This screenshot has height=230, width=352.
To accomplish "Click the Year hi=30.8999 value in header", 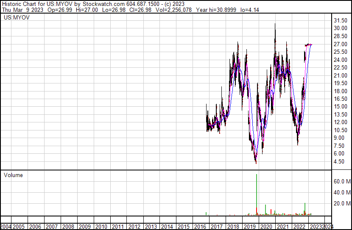I will (x=216, y=10).
